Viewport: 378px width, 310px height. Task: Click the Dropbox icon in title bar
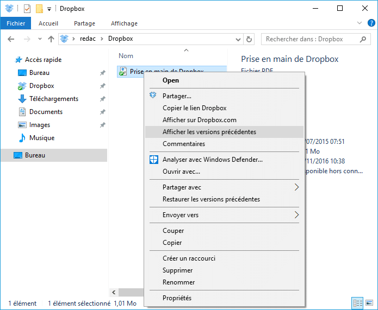pyautogui.click(x=9, y=9)
